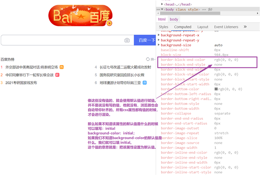Click the horizontal scrollbar thumb in Elements panel

pos(190,13)
